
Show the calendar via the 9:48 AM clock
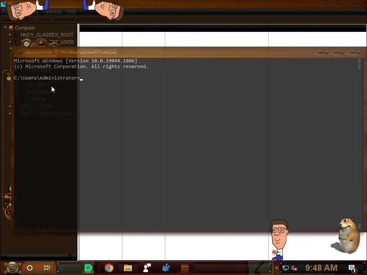pos(321,267)
